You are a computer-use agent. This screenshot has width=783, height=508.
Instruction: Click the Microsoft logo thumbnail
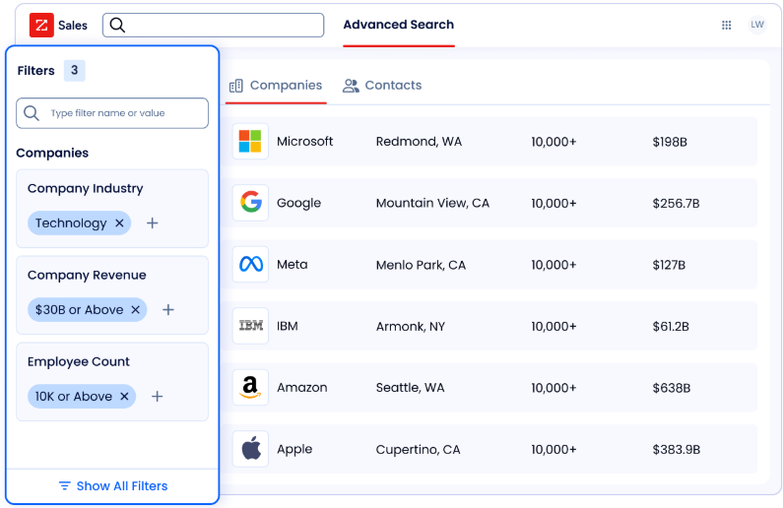[250, 141]
